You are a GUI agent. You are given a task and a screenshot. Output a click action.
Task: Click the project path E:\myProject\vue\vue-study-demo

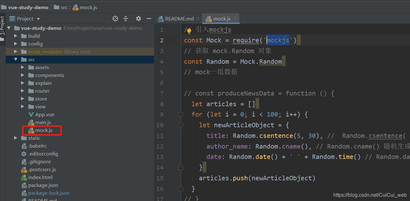[x=103, y=28]
